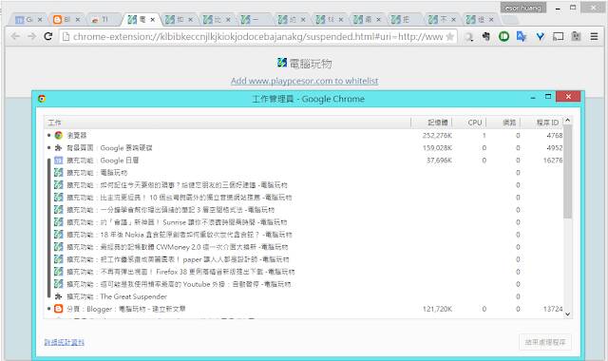The height and width of the screenshot is (361, 608).
Task: Sort by the 程序 ID column header
Action: click(x=541, y=123)
